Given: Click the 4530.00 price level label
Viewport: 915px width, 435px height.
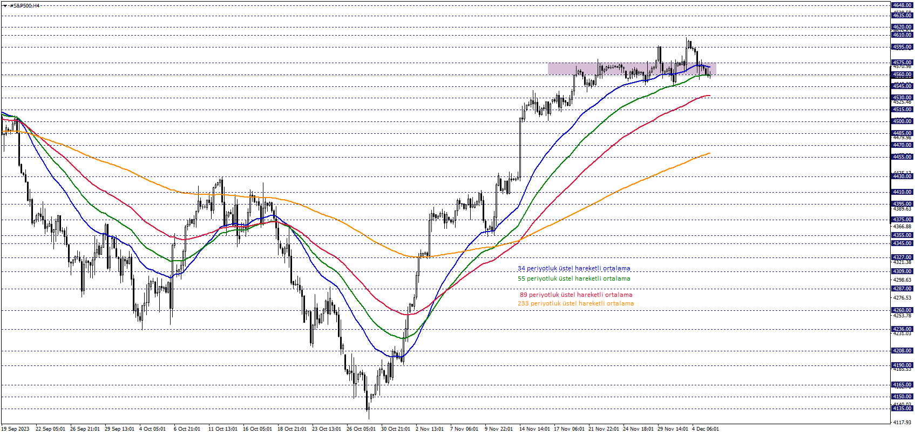Looking at the screenshot, I should (902, 98).
